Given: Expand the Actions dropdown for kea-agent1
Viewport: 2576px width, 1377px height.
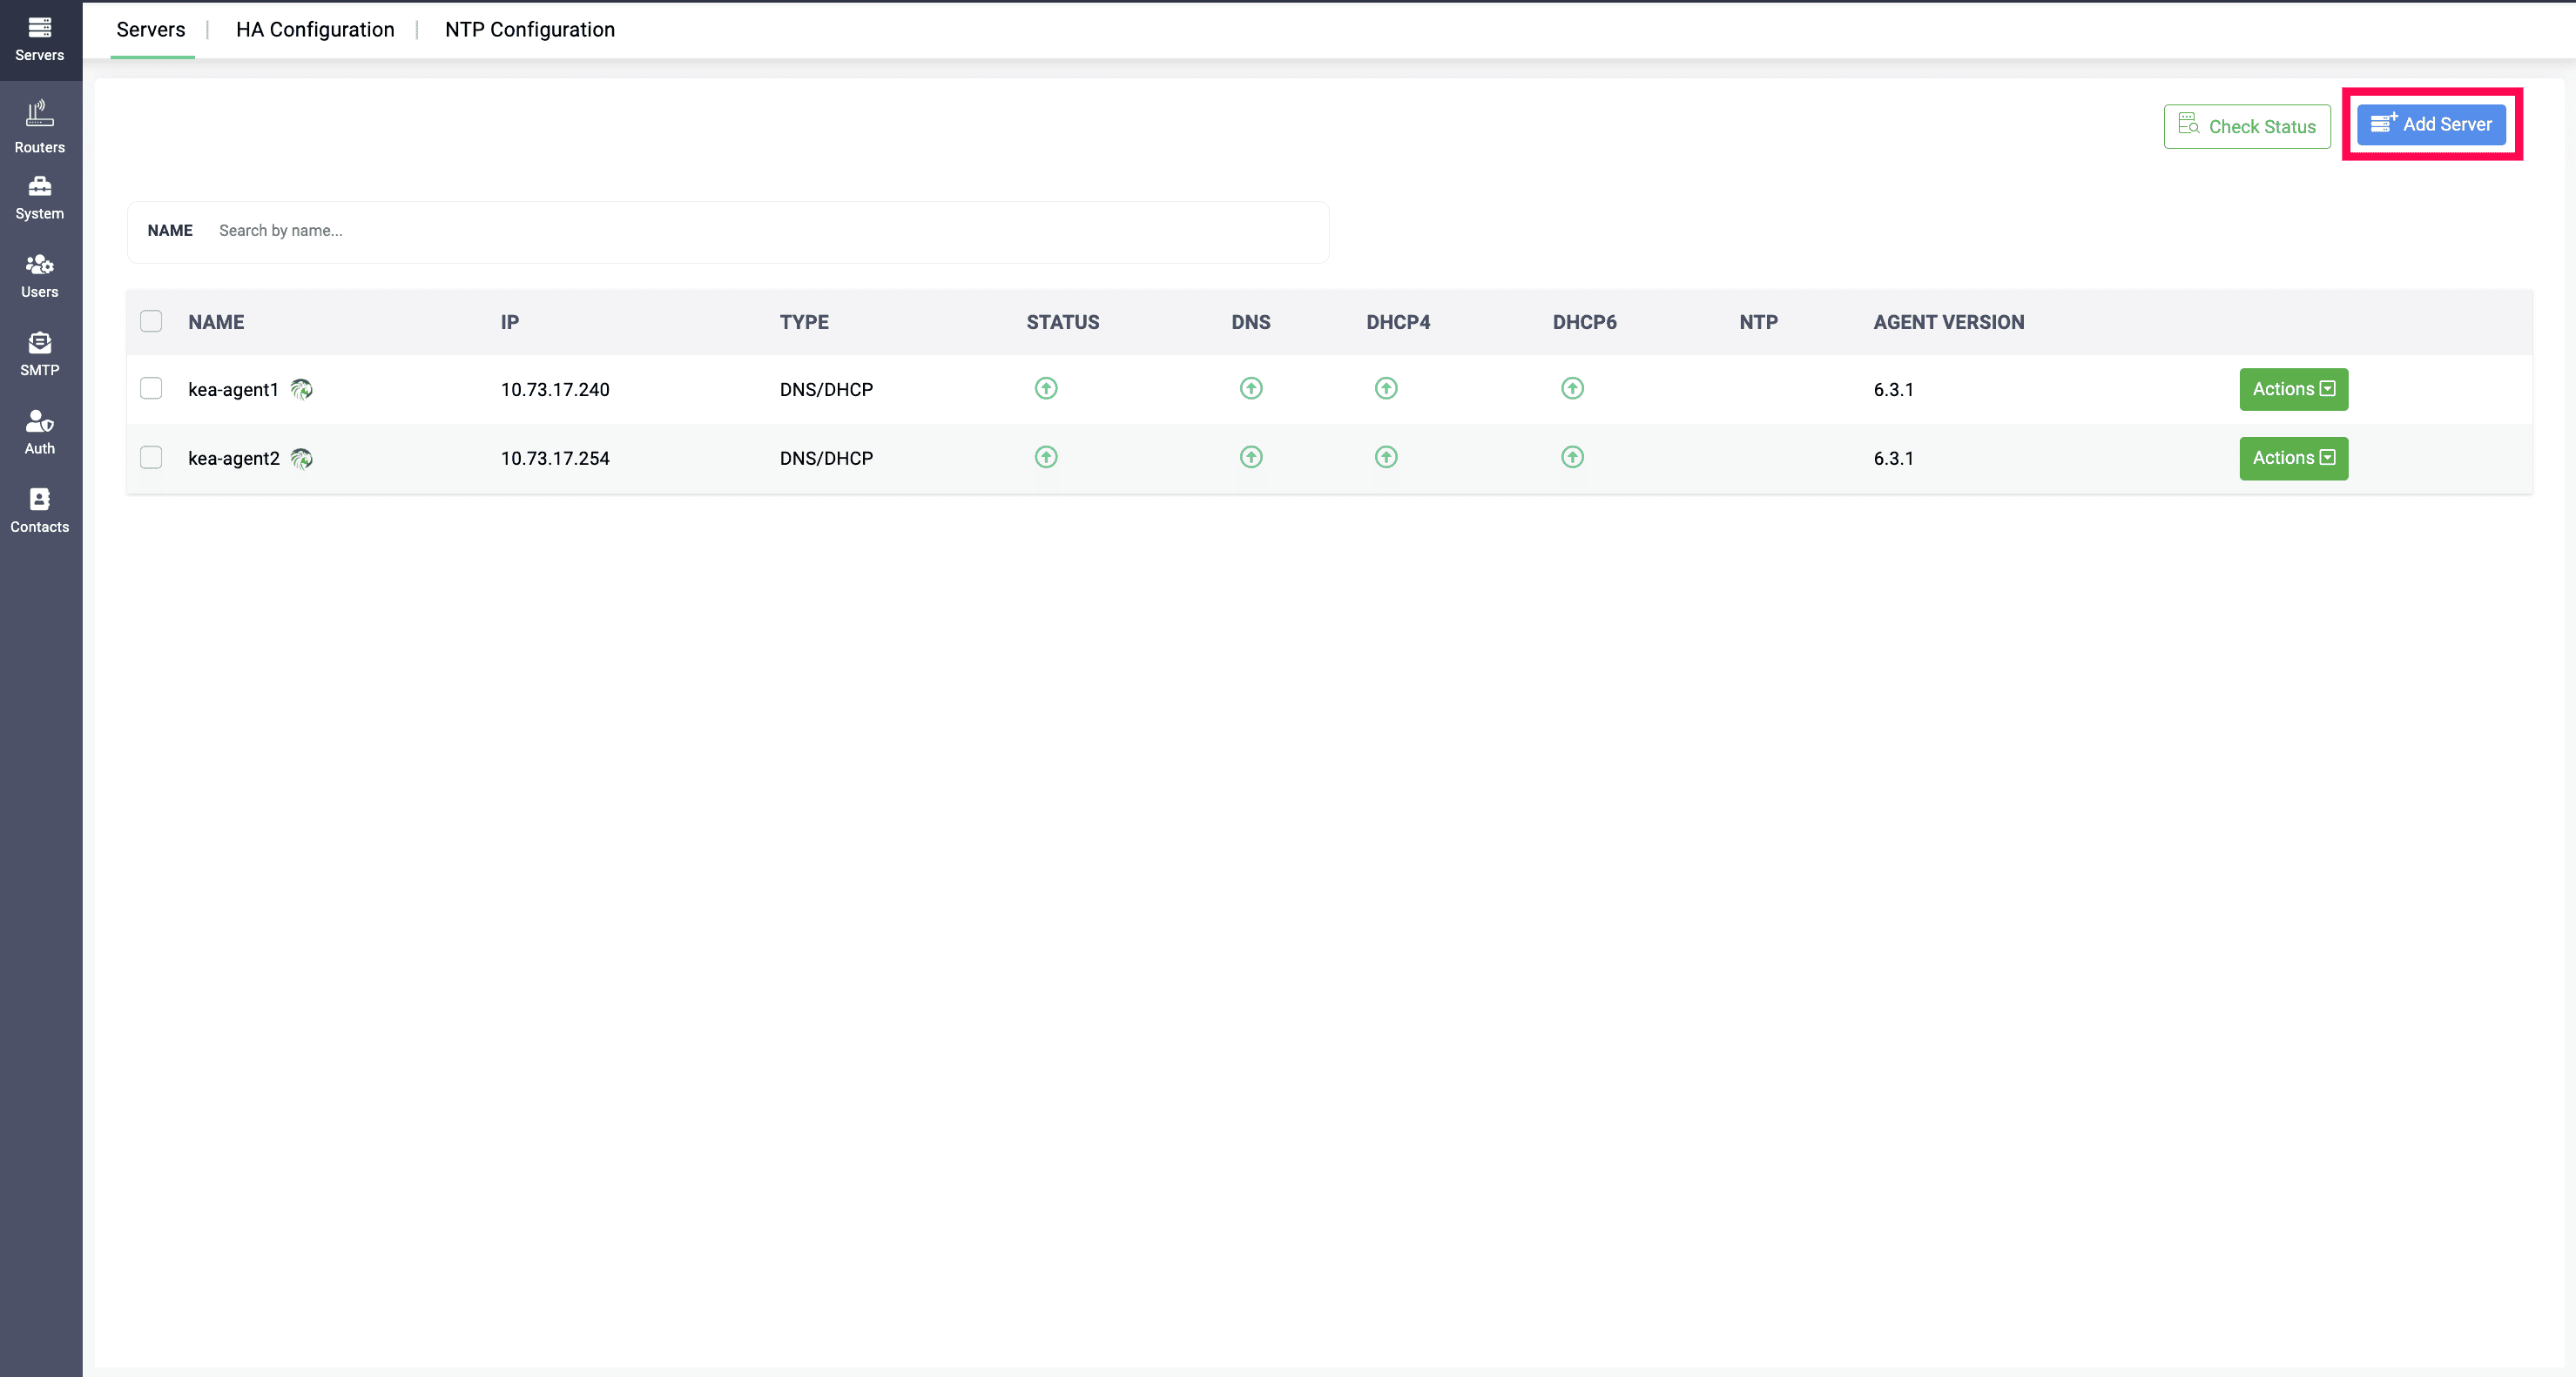Looking at the screenshot, I should point(2293,390).
